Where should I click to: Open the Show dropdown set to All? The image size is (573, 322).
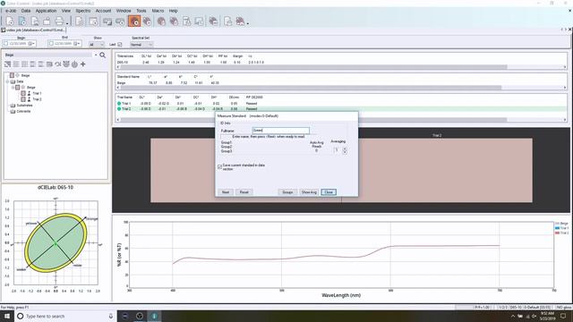(97, 45)
